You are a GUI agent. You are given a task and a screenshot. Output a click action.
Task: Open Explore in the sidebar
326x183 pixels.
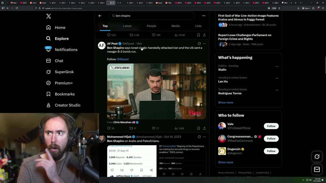point(57,38)
